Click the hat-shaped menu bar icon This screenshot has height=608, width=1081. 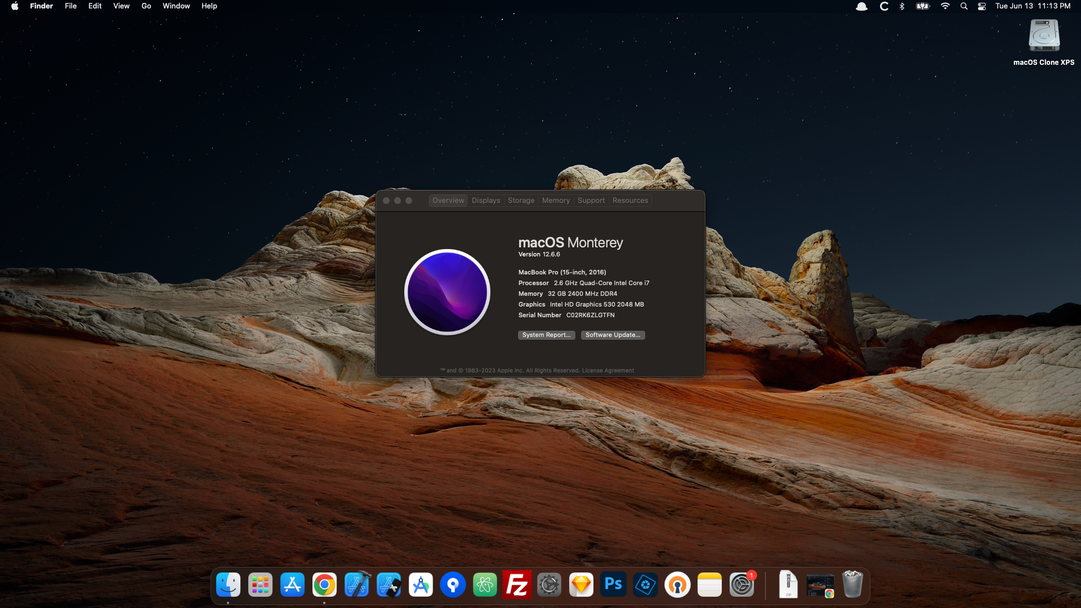(861, 6)
